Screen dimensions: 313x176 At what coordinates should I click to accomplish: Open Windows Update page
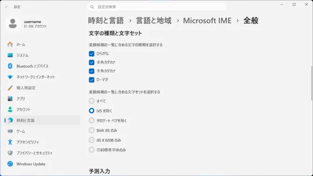click(x=42, y=164)
